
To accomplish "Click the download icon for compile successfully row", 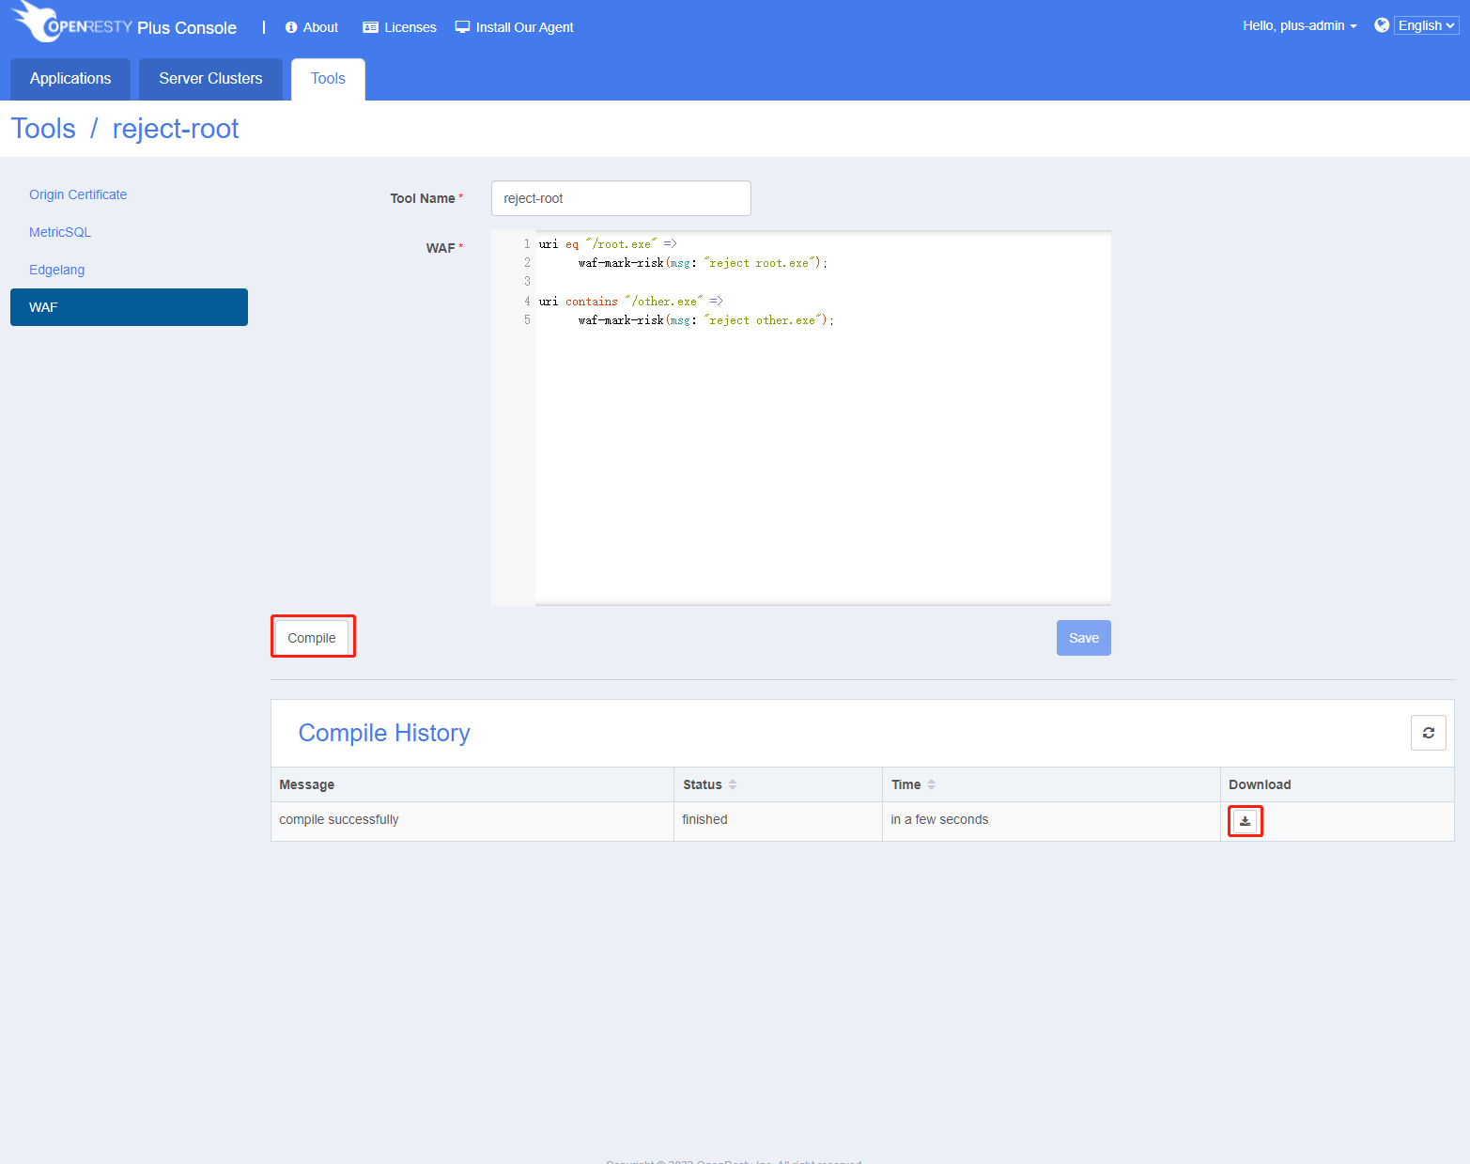I will [x=1245, y=821].
